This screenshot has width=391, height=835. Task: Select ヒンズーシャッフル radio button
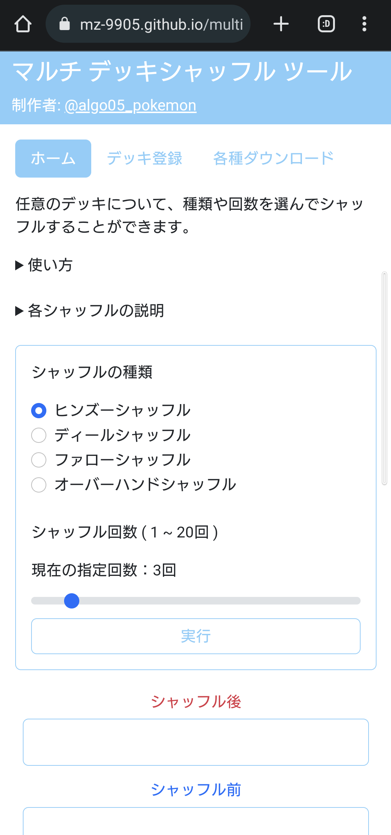[39, 411]
